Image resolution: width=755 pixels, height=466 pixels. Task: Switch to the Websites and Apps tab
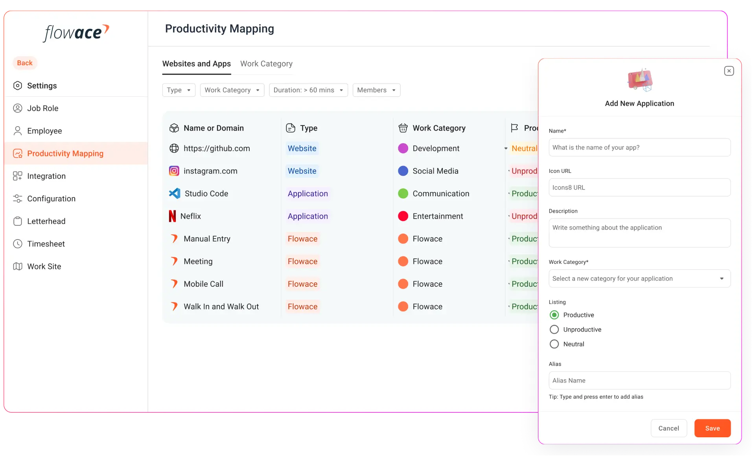coord(196,64)
